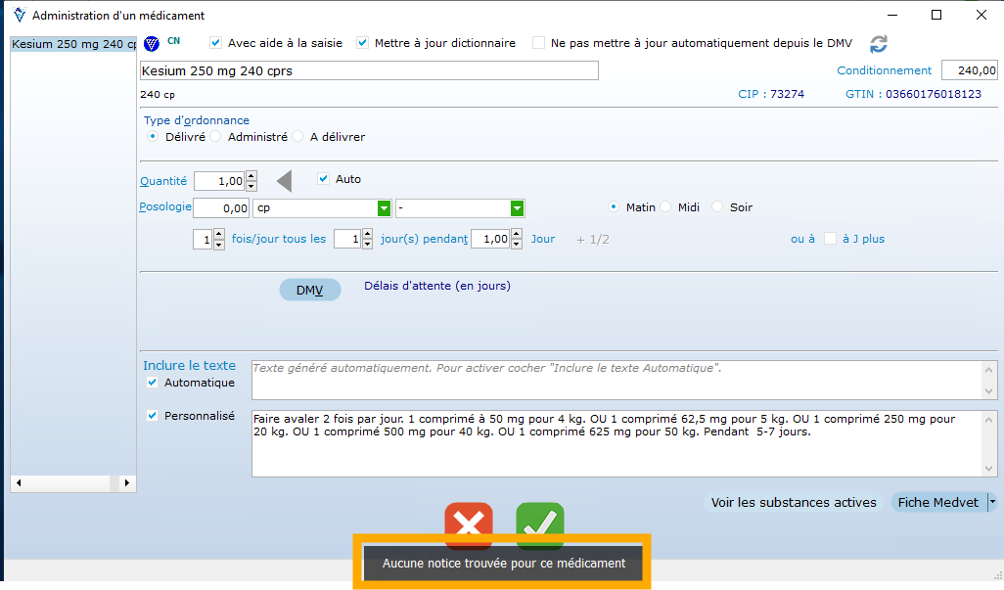
Task: Decrease fois/jour spinner value
Action: click(219, 245)
